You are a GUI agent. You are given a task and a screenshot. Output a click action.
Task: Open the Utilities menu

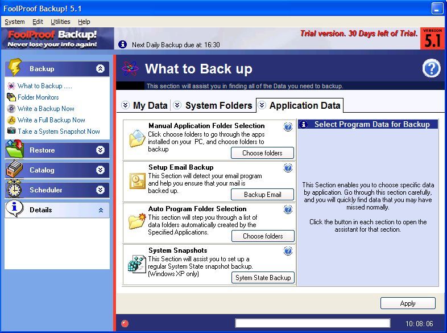60,22
